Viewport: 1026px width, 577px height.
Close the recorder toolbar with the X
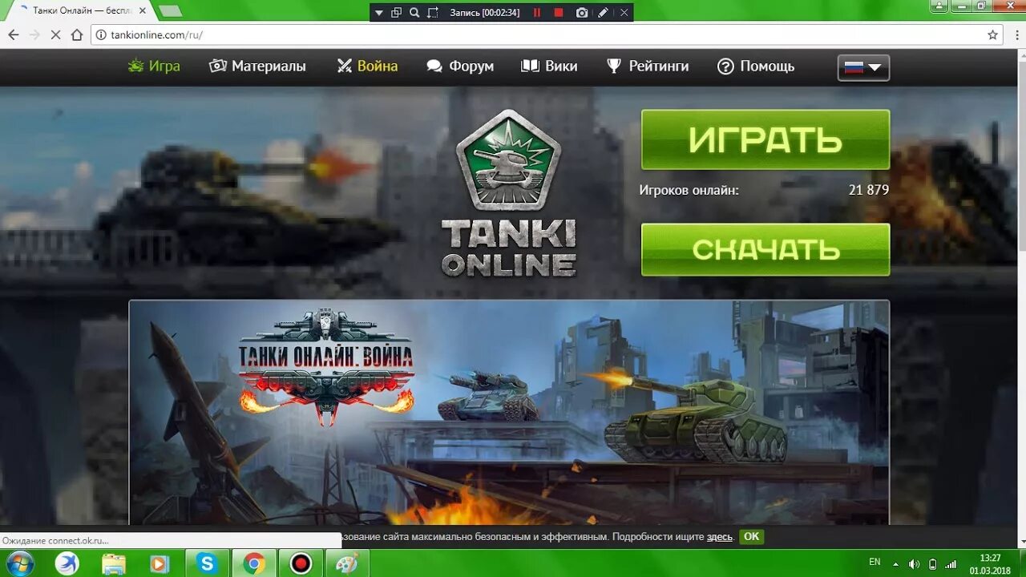click(624, 13)
